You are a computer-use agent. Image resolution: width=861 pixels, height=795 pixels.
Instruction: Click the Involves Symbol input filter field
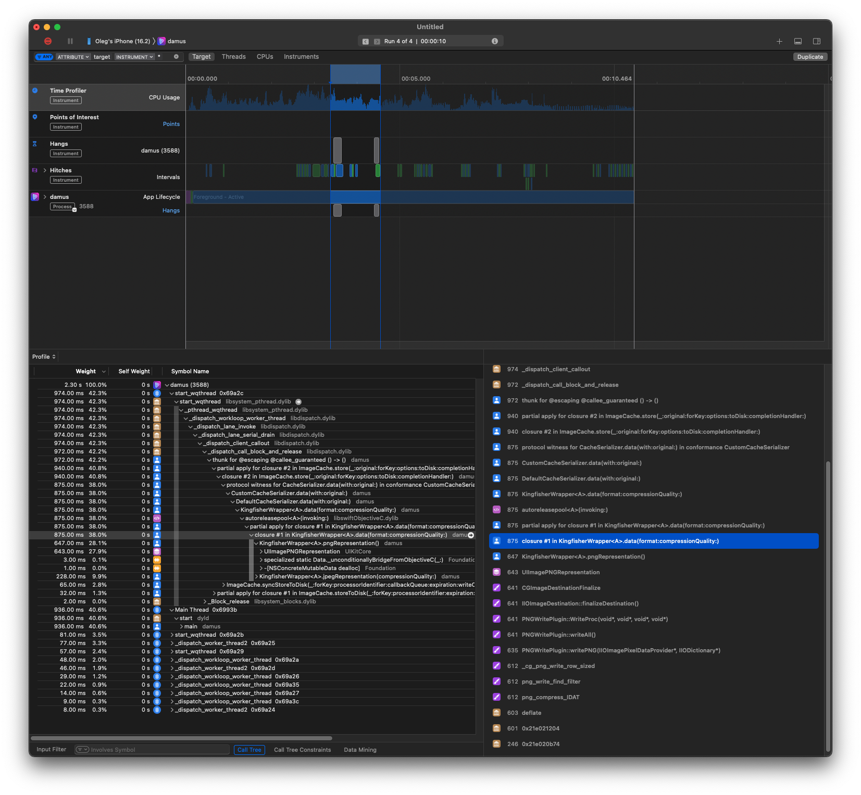pos(152,750)
